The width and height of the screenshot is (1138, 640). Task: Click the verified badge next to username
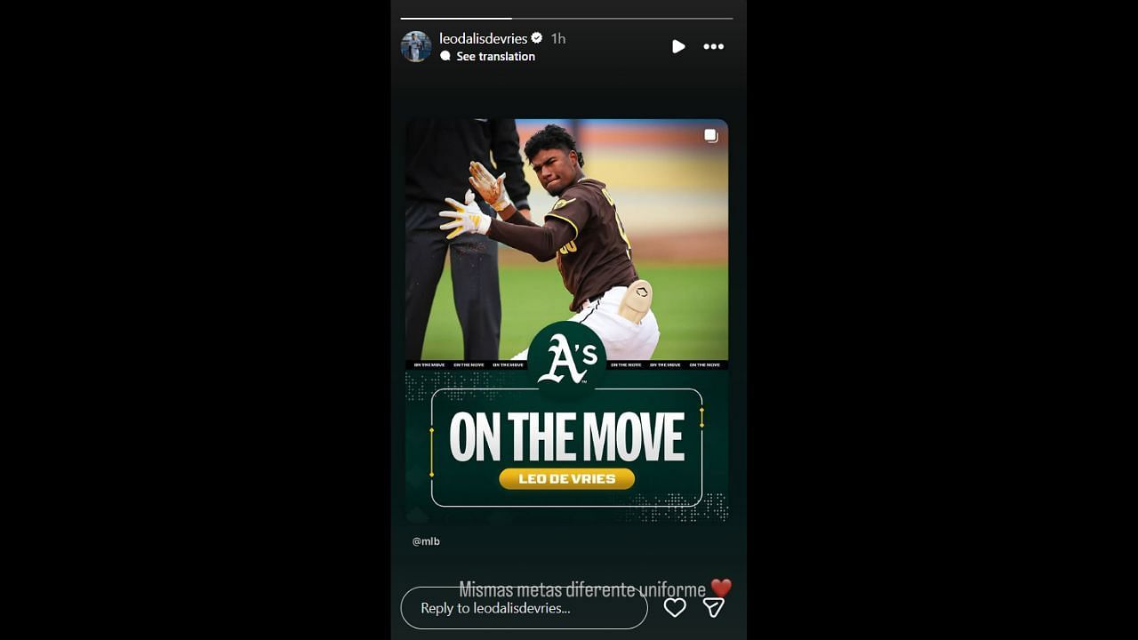[537, 38]
